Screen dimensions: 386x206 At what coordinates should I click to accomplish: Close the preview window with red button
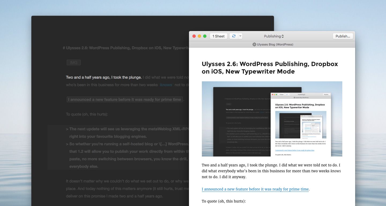194,36
